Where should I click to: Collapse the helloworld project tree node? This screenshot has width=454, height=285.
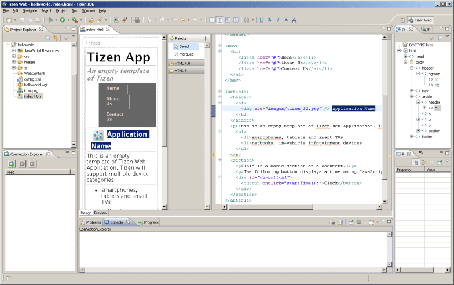8,45
